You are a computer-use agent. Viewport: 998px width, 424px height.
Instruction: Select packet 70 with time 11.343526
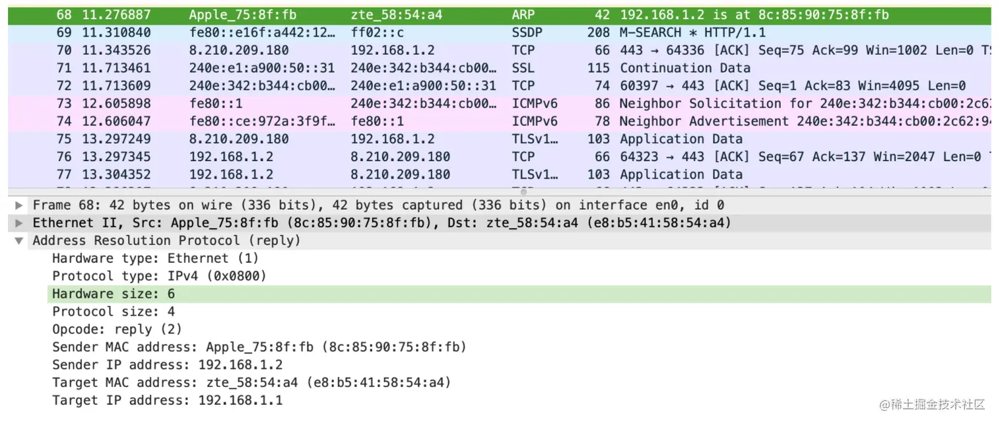500,50
